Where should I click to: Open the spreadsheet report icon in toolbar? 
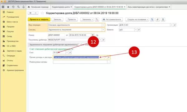152,19
